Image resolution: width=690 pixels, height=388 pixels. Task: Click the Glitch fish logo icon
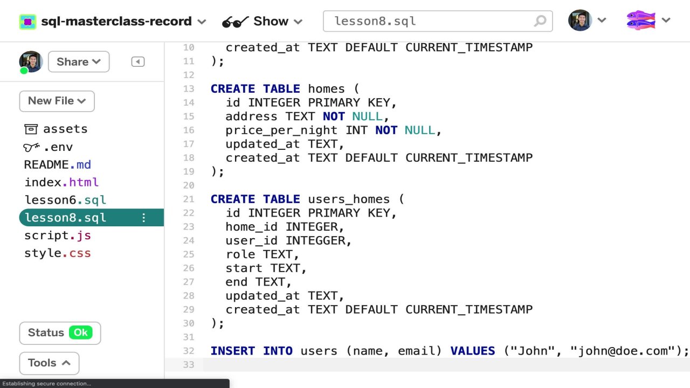coord(640,20)
